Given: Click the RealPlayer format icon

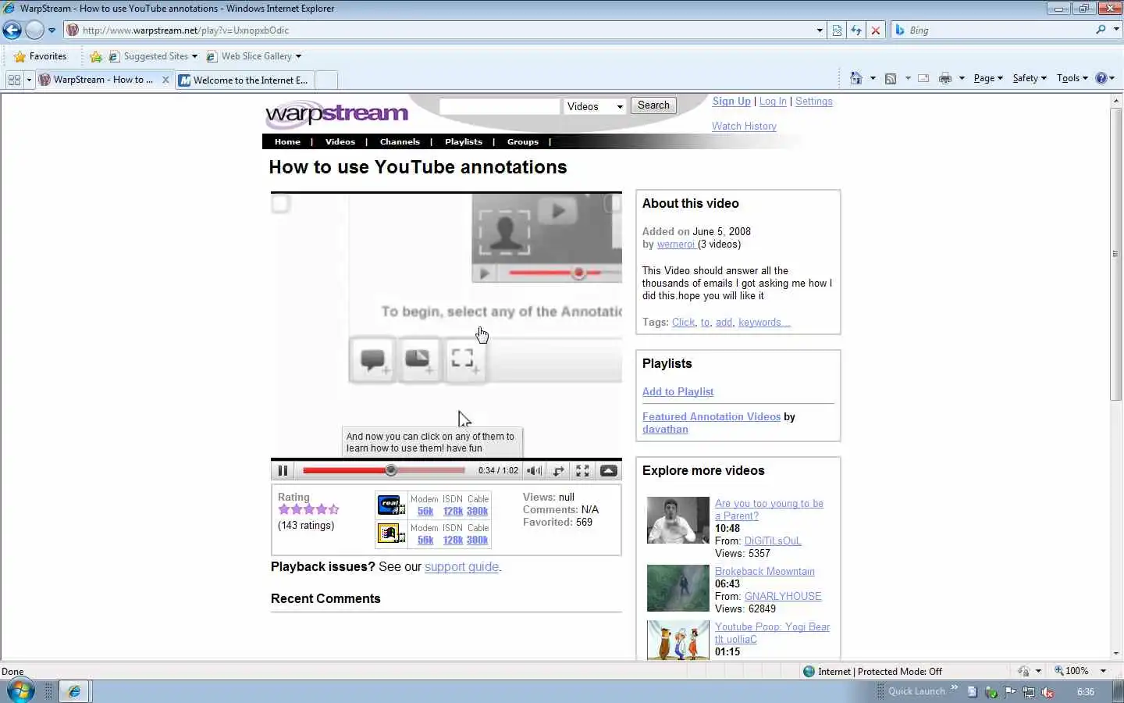Looking at the screenshot, I should (x=390, y=505).
